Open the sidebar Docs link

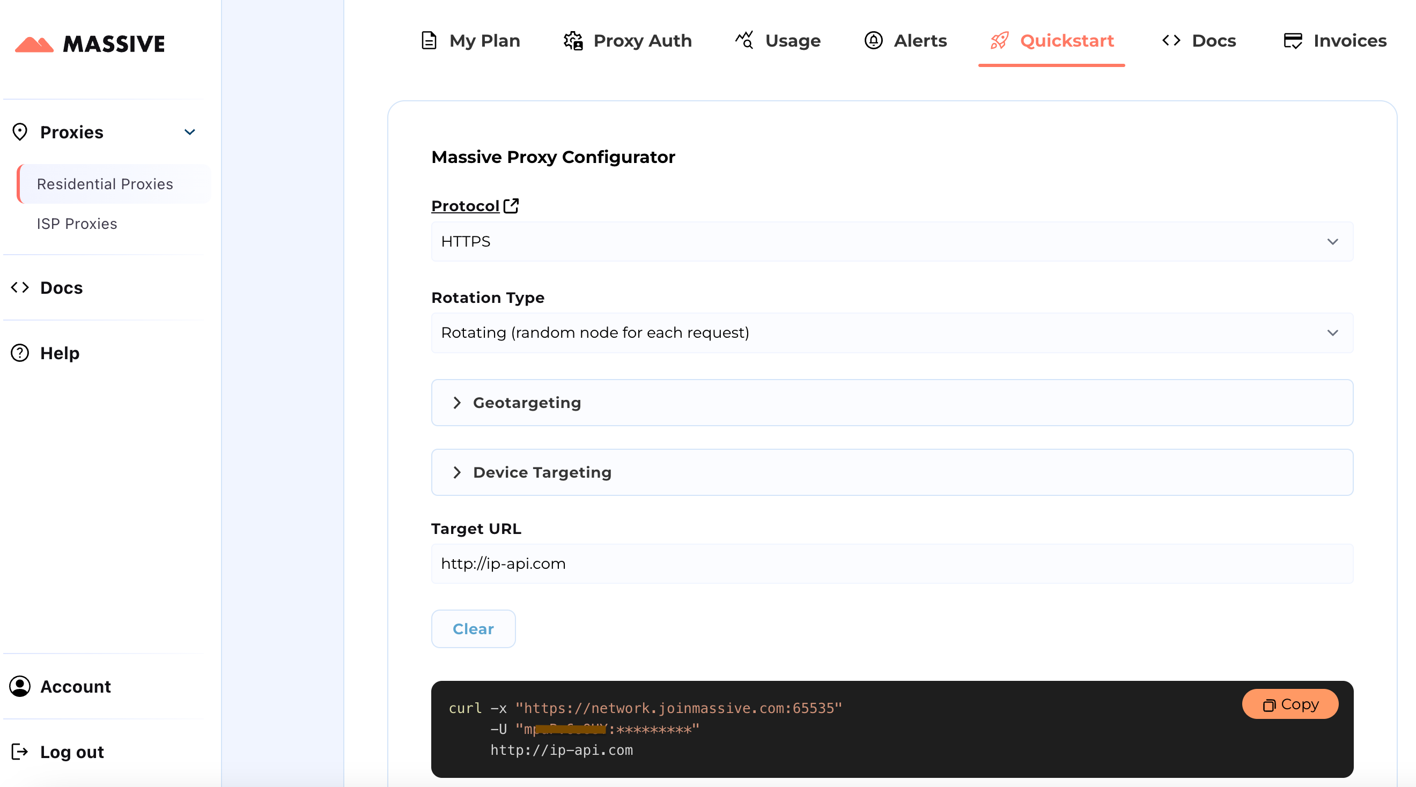62,287
